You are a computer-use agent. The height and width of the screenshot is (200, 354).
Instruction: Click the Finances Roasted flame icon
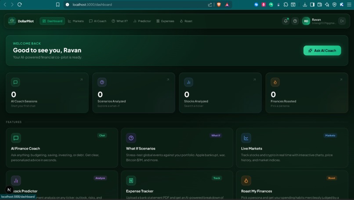tap(275, 82)
